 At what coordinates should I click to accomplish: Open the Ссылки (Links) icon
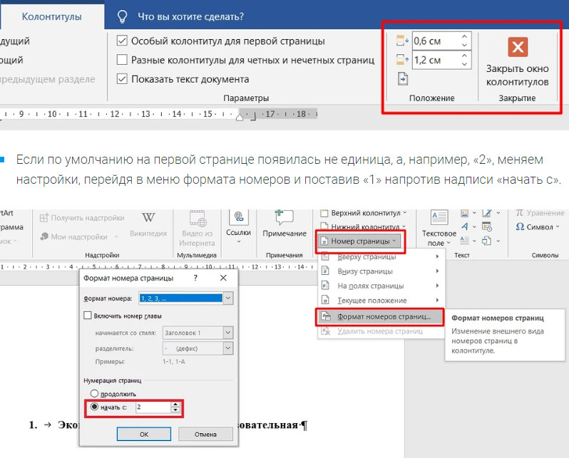click(238, 218)
